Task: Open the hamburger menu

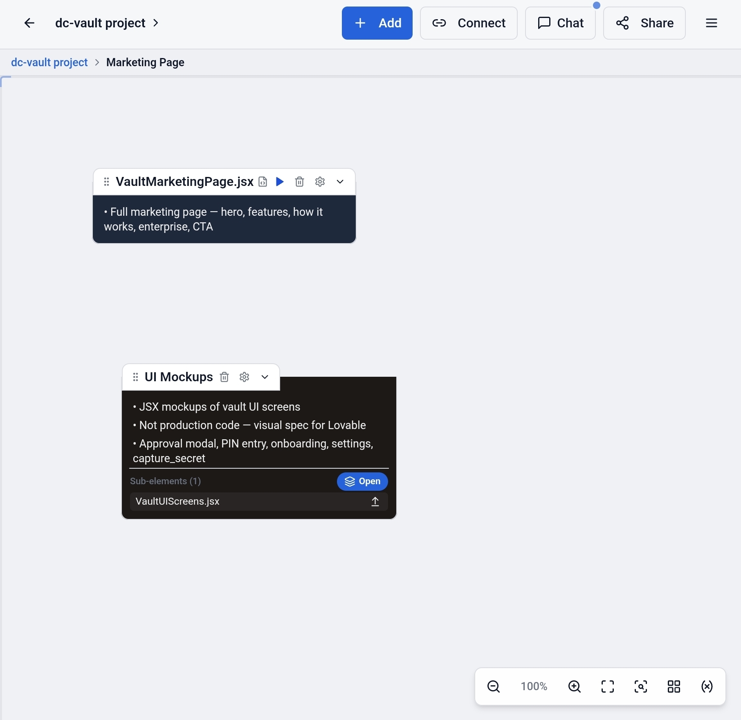Action: 712,23
